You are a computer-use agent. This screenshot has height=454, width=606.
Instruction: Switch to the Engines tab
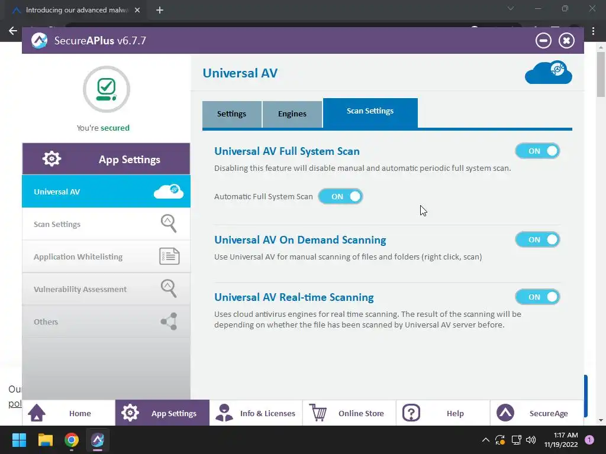[292, 114]
